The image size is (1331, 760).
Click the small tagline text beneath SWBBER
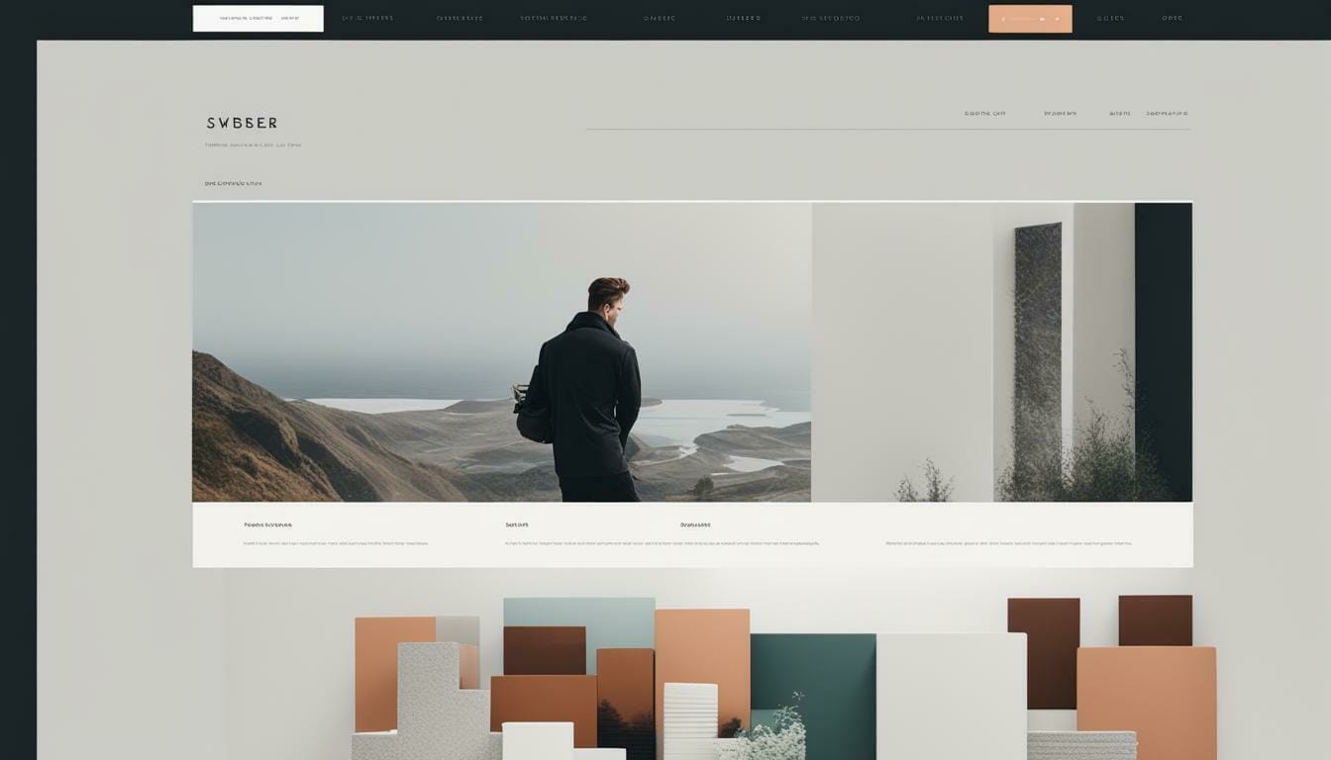pos(253,145)
